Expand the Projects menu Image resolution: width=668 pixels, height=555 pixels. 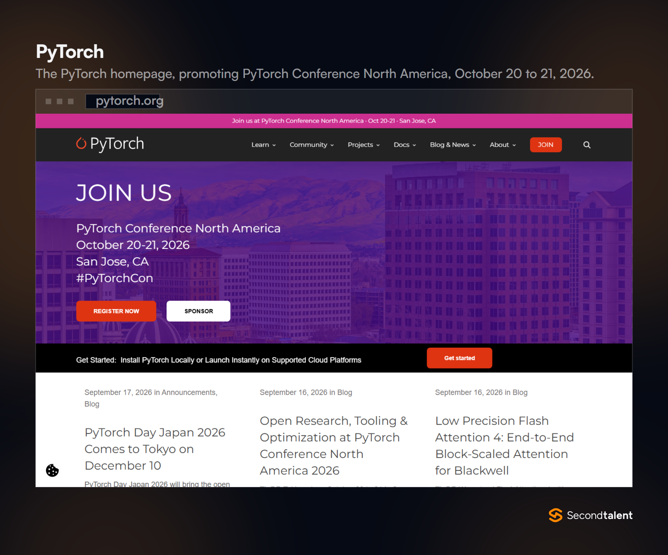click(364, 145)
